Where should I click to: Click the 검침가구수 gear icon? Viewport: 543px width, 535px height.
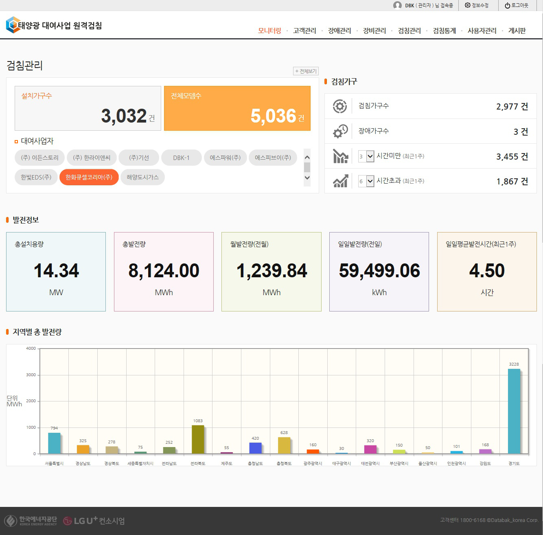(x=340, y=106)
